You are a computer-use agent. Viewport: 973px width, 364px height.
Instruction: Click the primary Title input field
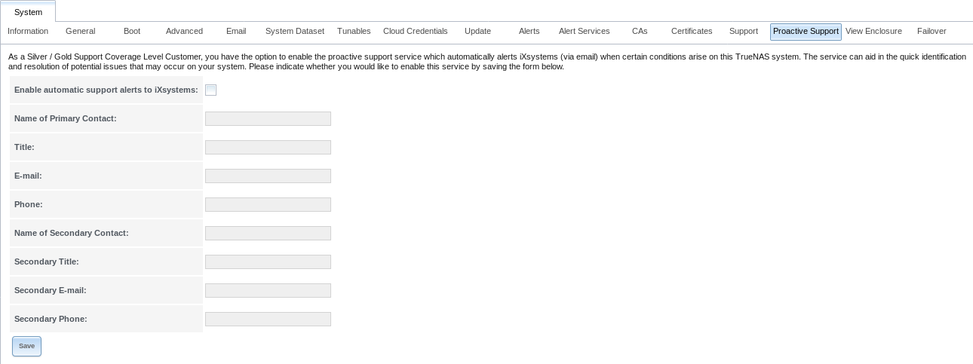[x=268, y=147]
